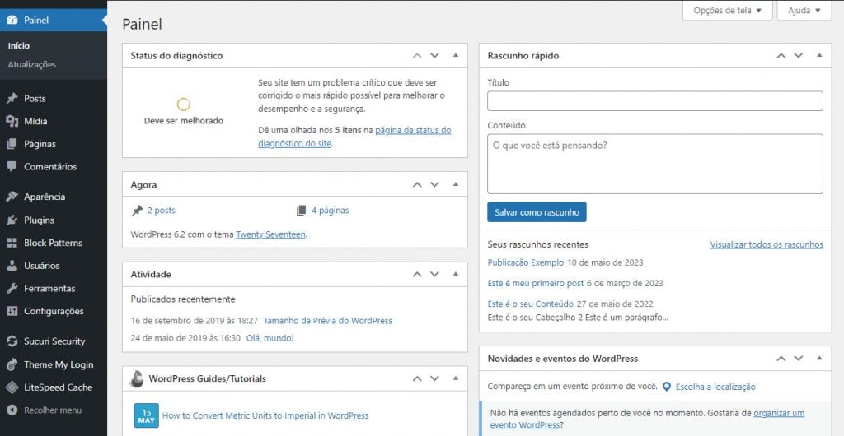Open página de status do diagnóstico link
This screenshot has height=436, width=844.
(354, 137)
